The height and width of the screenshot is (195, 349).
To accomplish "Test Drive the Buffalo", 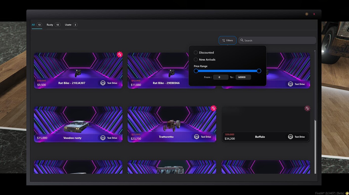I will (x=297, y=137).
